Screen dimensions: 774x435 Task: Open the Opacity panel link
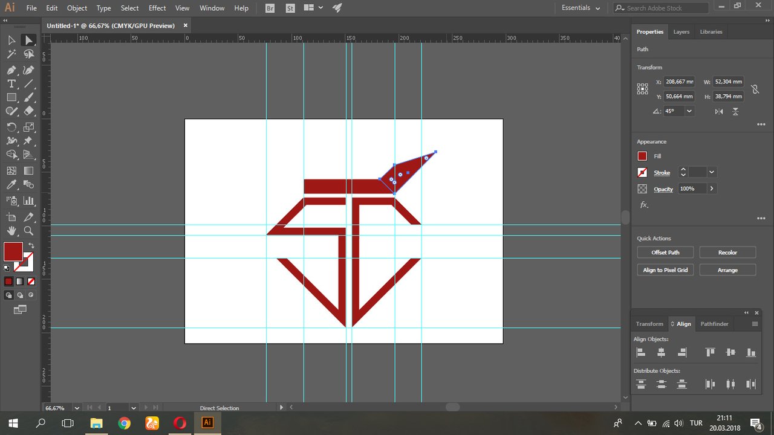click(x=663, y=189)
